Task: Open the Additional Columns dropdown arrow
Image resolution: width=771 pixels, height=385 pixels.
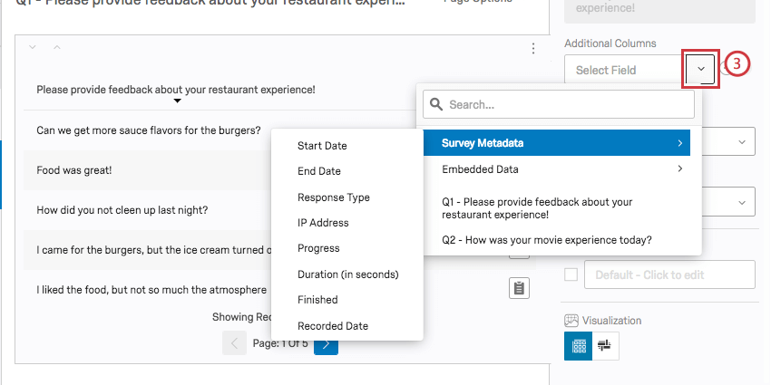Action: tap(700, 69)
